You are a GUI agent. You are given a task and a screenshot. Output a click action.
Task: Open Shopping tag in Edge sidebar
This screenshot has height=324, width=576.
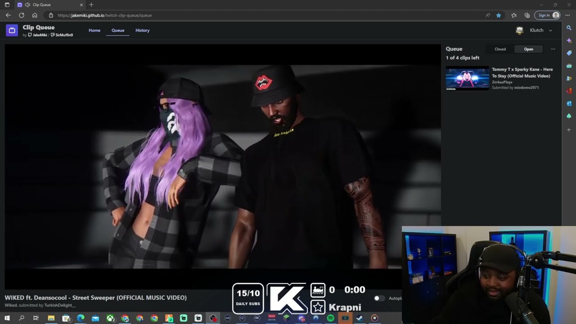pyautogui.click(x=569, y=53)
